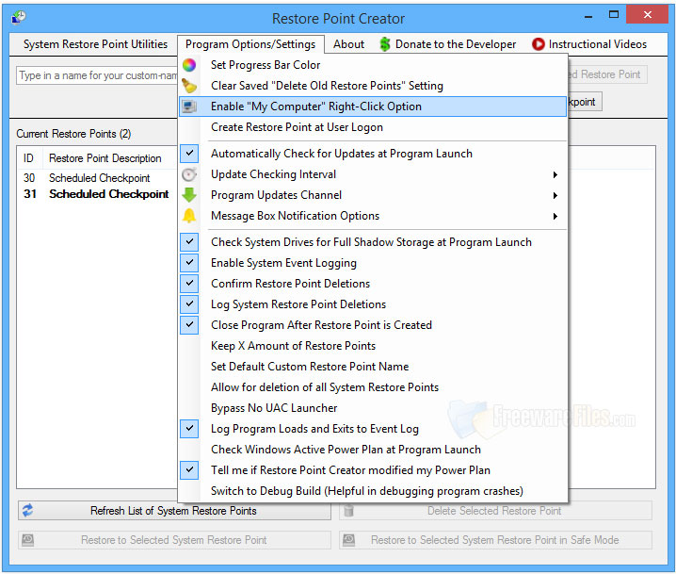The height and width of the screenshot is (574, 676).
Task: Click Restore to Selected System Restore Point in Safe Mode
Action: 495,540
